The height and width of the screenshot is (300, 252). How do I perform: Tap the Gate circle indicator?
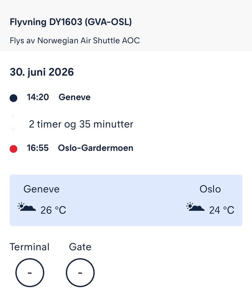(x=80, y=273)
